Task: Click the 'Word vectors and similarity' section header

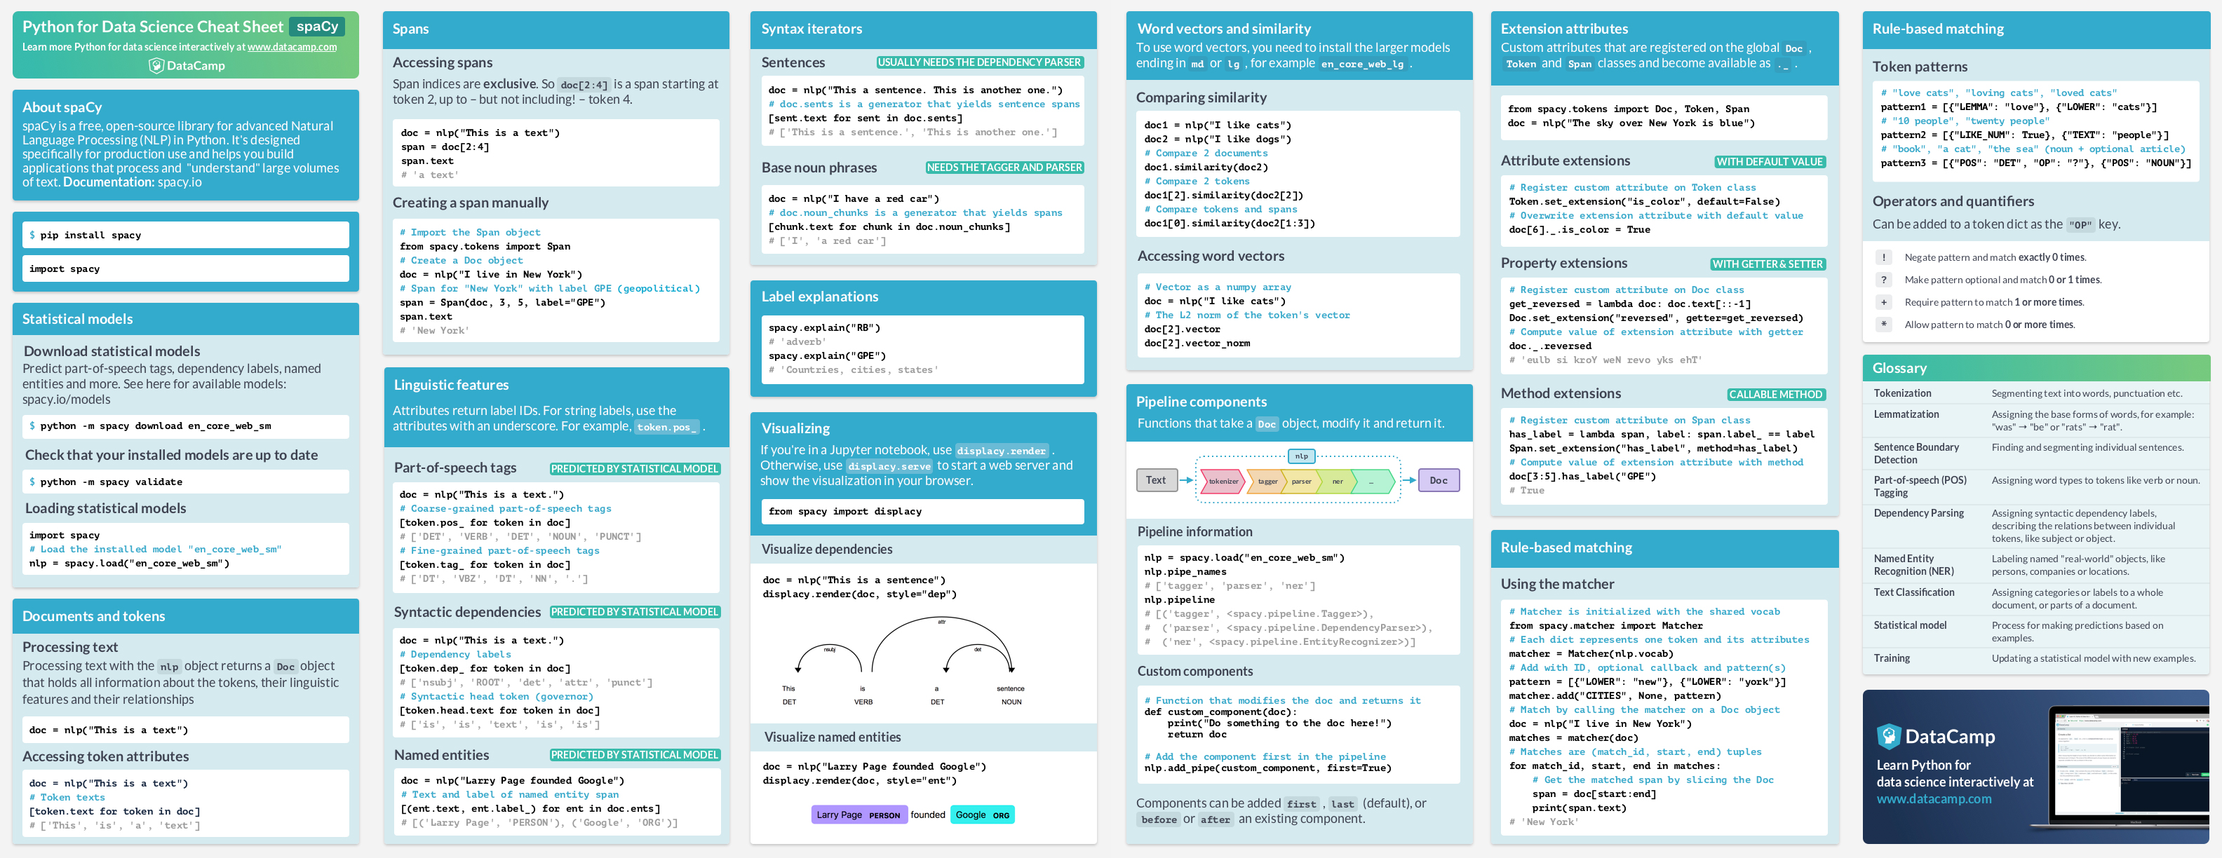Action: click(x=1224, y=29)
